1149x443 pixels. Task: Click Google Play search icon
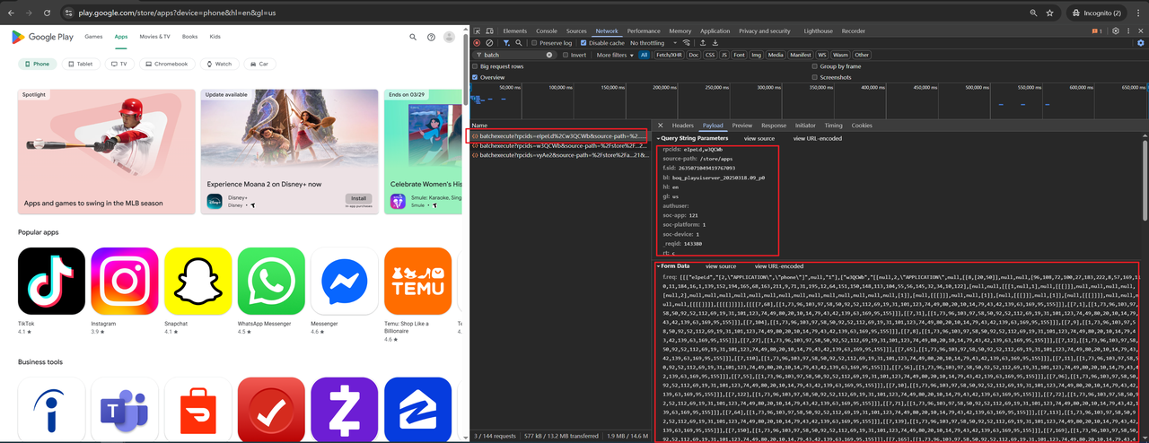click(413, 37)
